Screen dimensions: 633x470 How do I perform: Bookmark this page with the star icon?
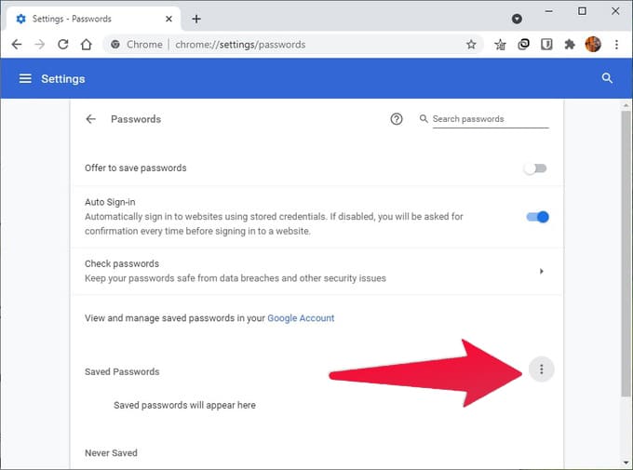click(x=471, y=45)
